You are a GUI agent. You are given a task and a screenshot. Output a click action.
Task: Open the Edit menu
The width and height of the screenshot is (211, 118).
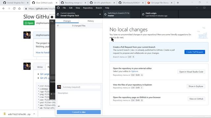click(x=71, y=8)
